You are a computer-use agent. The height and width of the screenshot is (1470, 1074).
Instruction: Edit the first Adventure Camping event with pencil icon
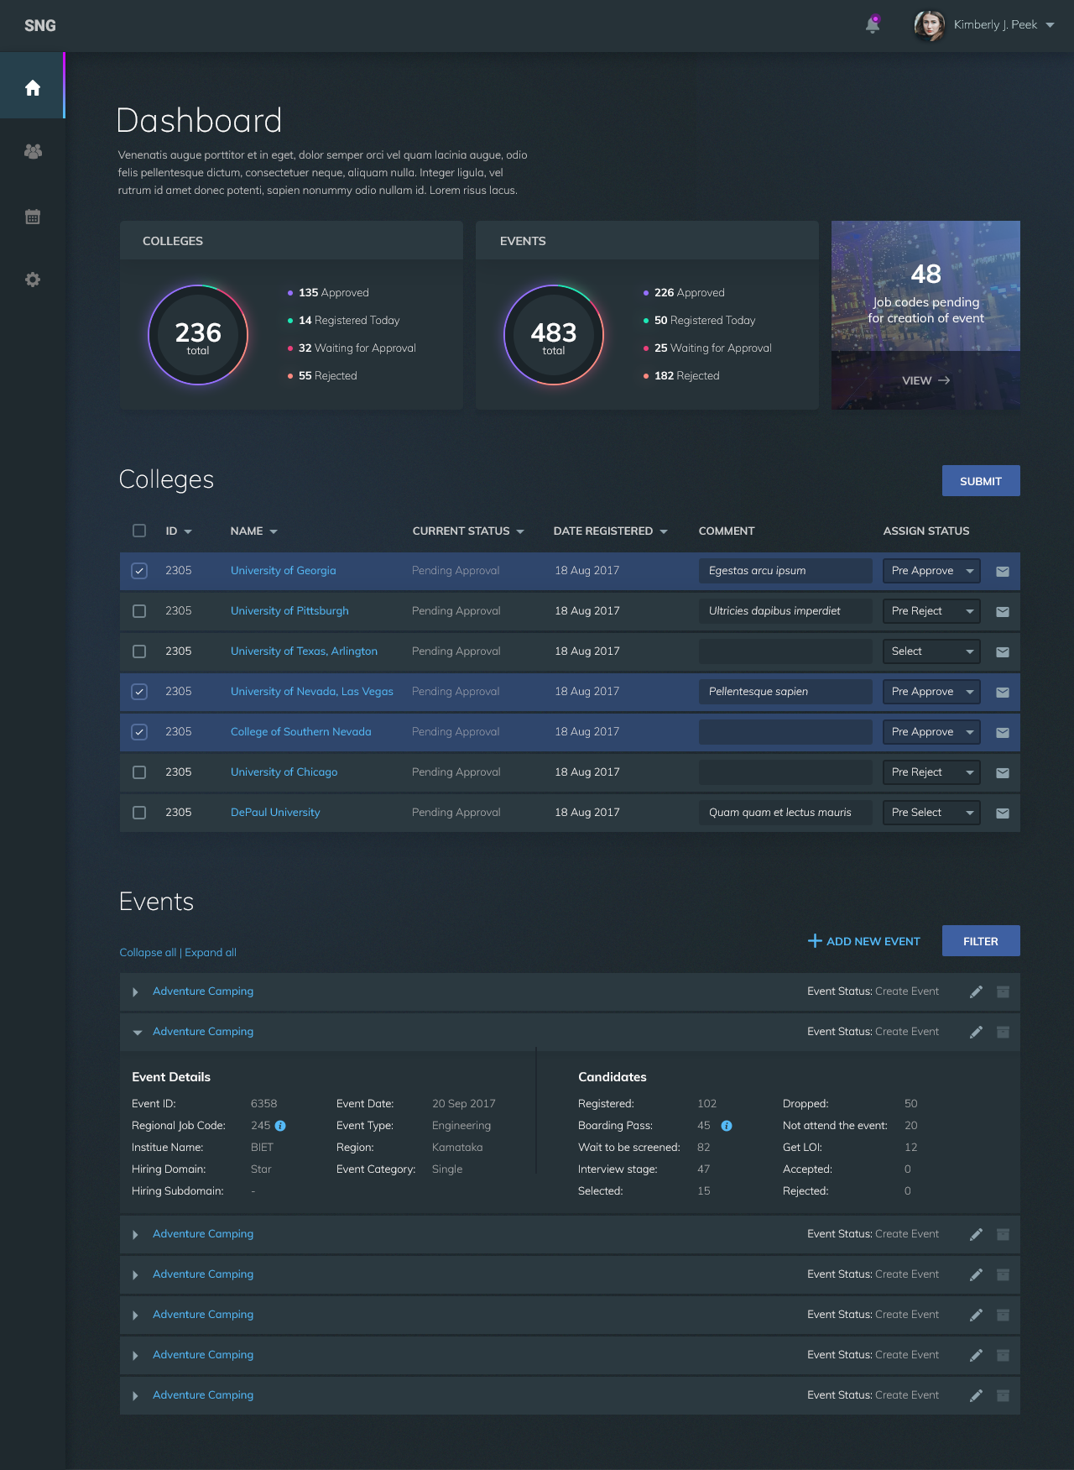pos(976,991)
